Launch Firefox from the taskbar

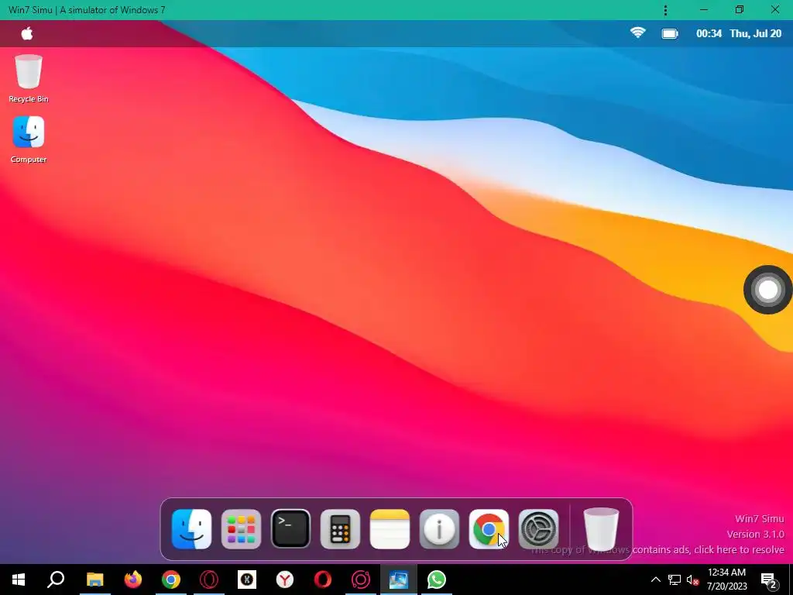(x=133, y=580)
